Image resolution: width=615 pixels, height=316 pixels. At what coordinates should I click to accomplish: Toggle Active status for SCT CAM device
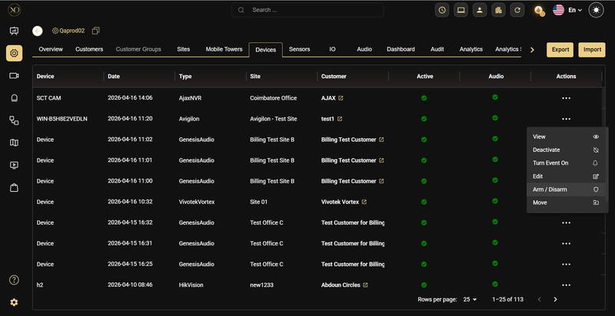click(424, 97)
